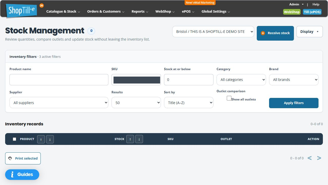Viewport: 328px width, 185px height.
Task: Open the outlet selector dropdown for Bristol
Action: click(213, 32)
